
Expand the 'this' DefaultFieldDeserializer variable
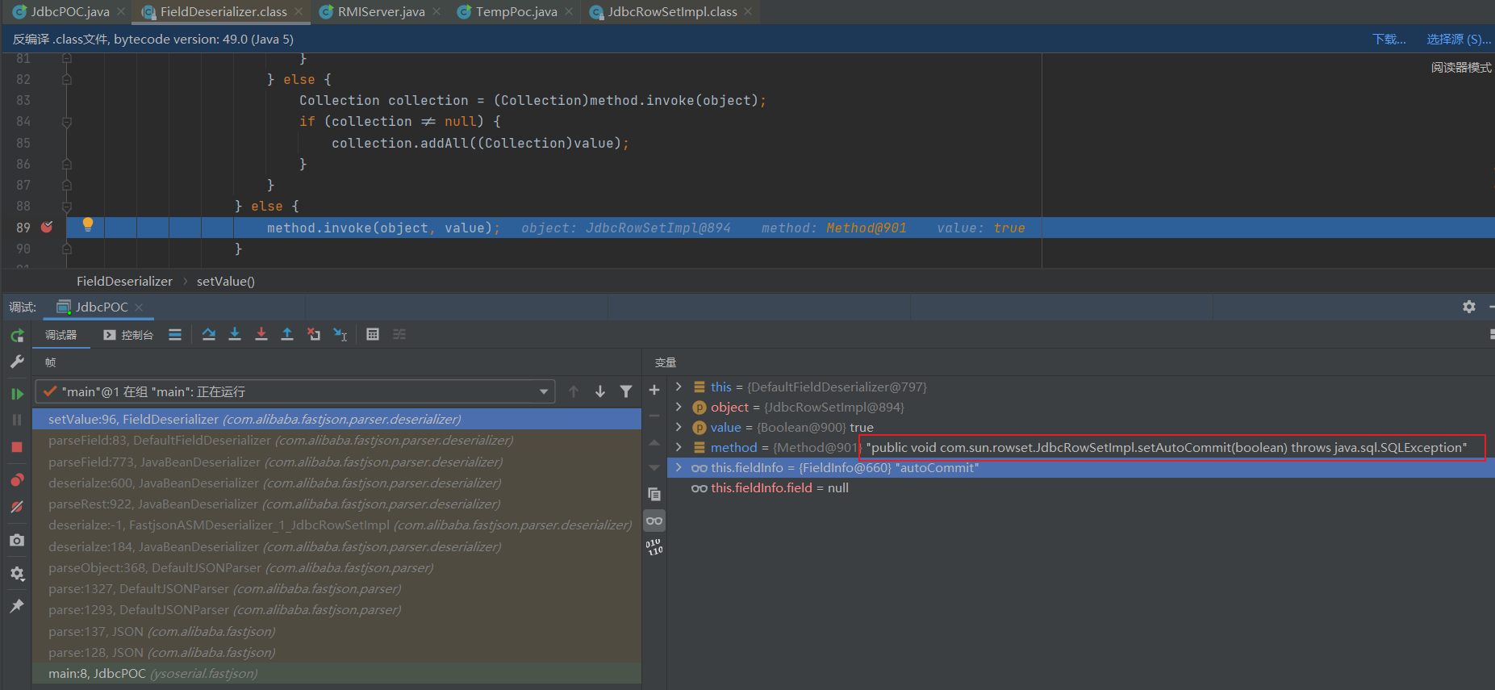[x=679, y=387]
